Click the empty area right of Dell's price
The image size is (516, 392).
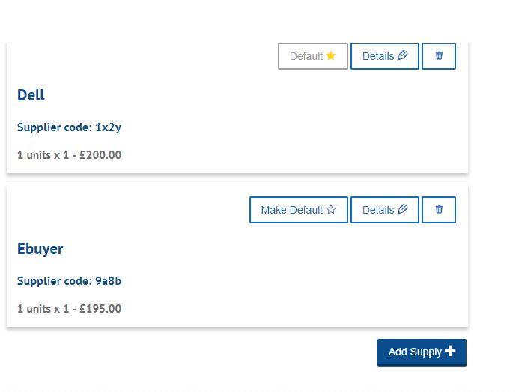click(x=300, y=155)
